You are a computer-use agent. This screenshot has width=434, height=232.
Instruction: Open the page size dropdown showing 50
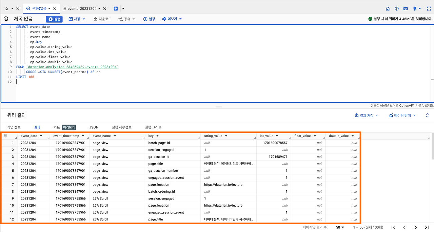click(x=340, y=227)
